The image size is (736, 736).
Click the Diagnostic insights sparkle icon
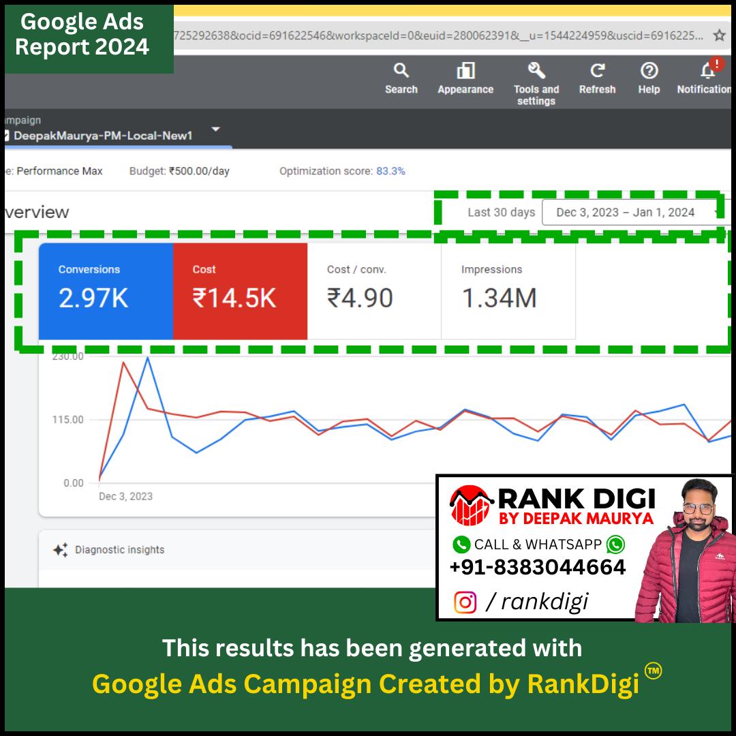(61, 550)
